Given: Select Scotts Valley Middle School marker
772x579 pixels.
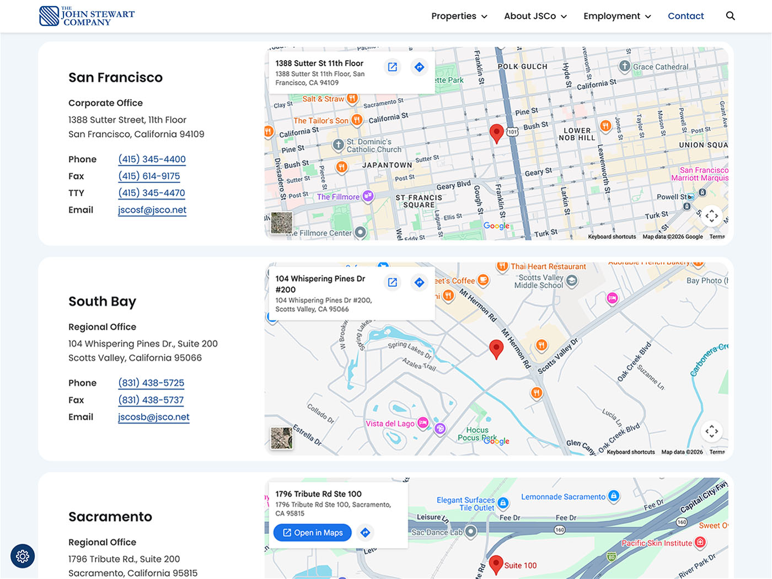Looking at the screenshot, I should click(572, 281).
